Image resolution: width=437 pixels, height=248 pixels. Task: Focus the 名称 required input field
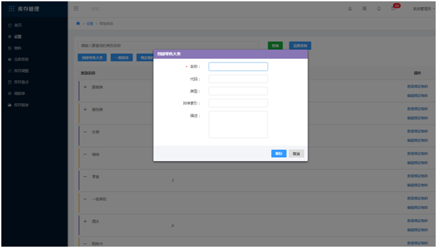[239, 66]
